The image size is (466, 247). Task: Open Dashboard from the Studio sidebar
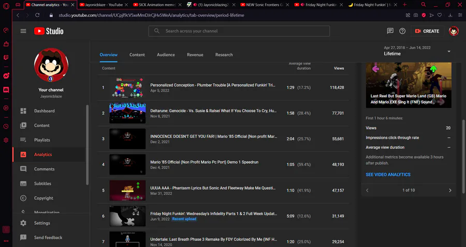click(x=45, y=111)
